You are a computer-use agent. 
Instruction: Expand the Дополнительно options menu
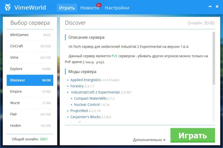point(149,139)
